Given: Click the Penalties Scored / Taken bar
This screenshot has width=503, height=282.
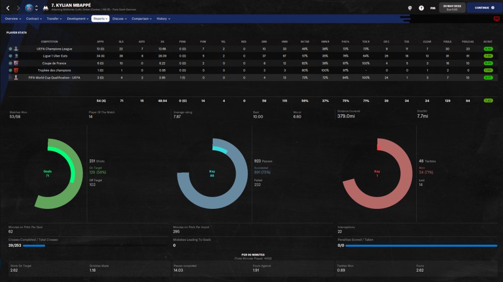Looking at the screenshot, I should [x=421, y=246].
